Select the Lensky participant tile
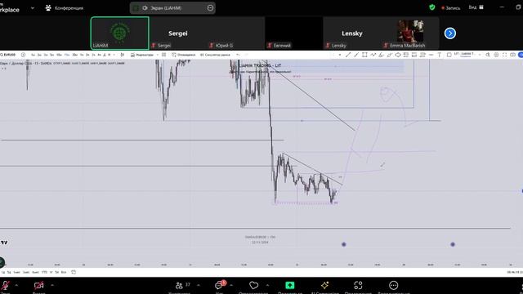 click(352, 33)
